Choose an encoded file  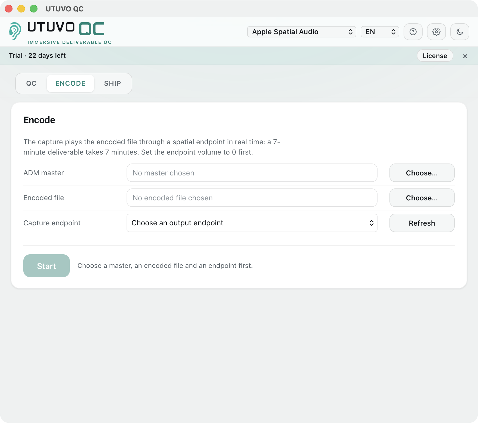(x=422, y=198)
